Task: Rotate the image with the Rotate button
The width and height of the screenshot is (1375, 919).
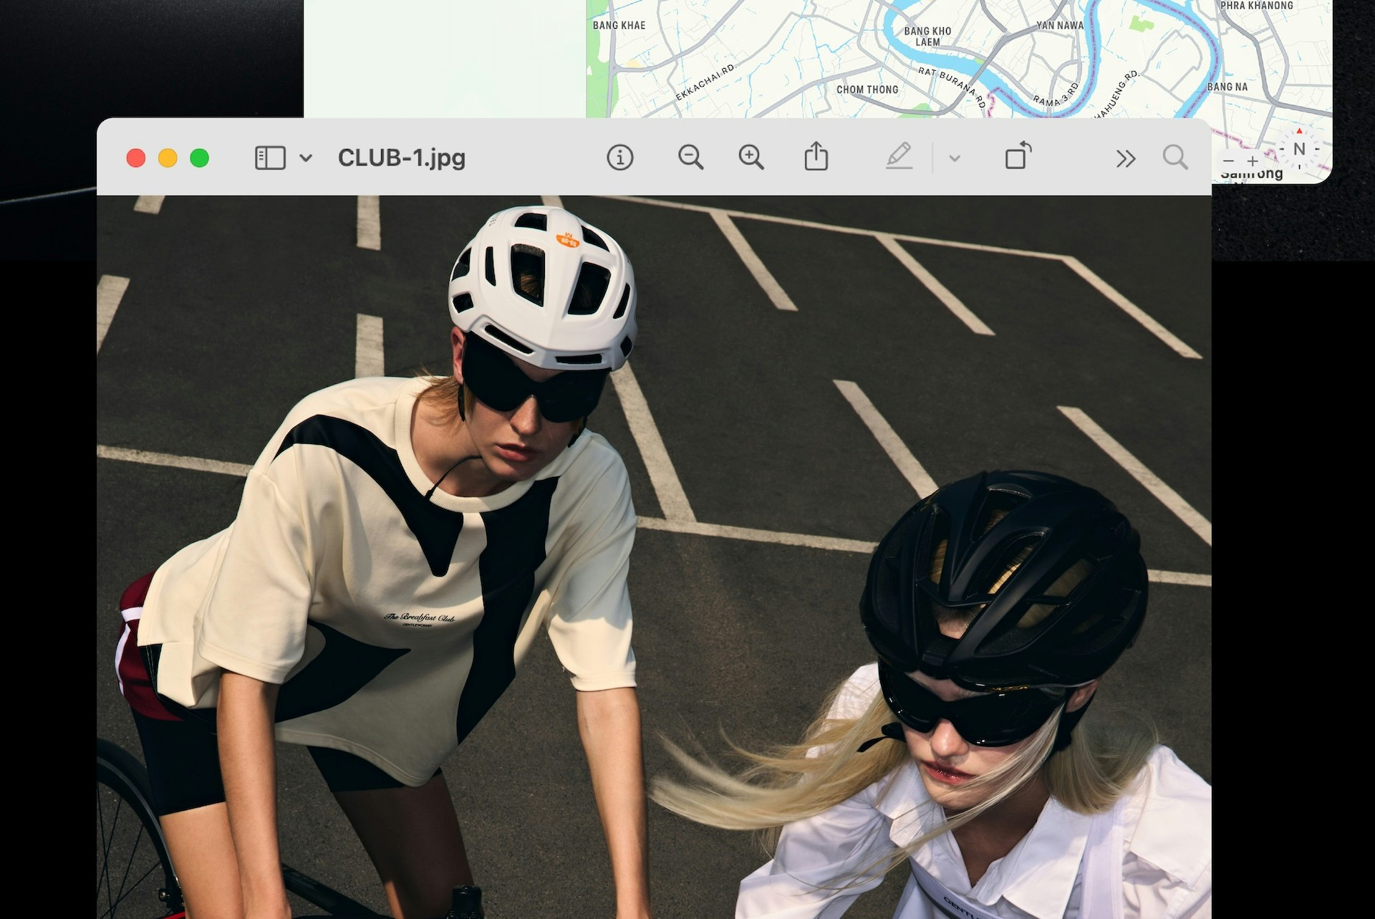Action: [1018, 155]
